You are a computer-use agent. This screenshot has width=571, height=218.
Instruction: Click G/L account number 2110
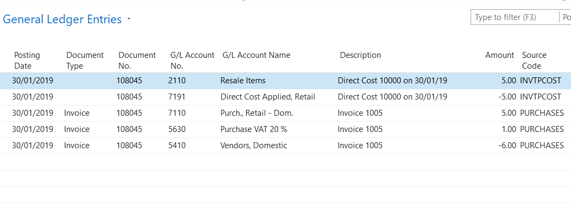coord(177,81)
